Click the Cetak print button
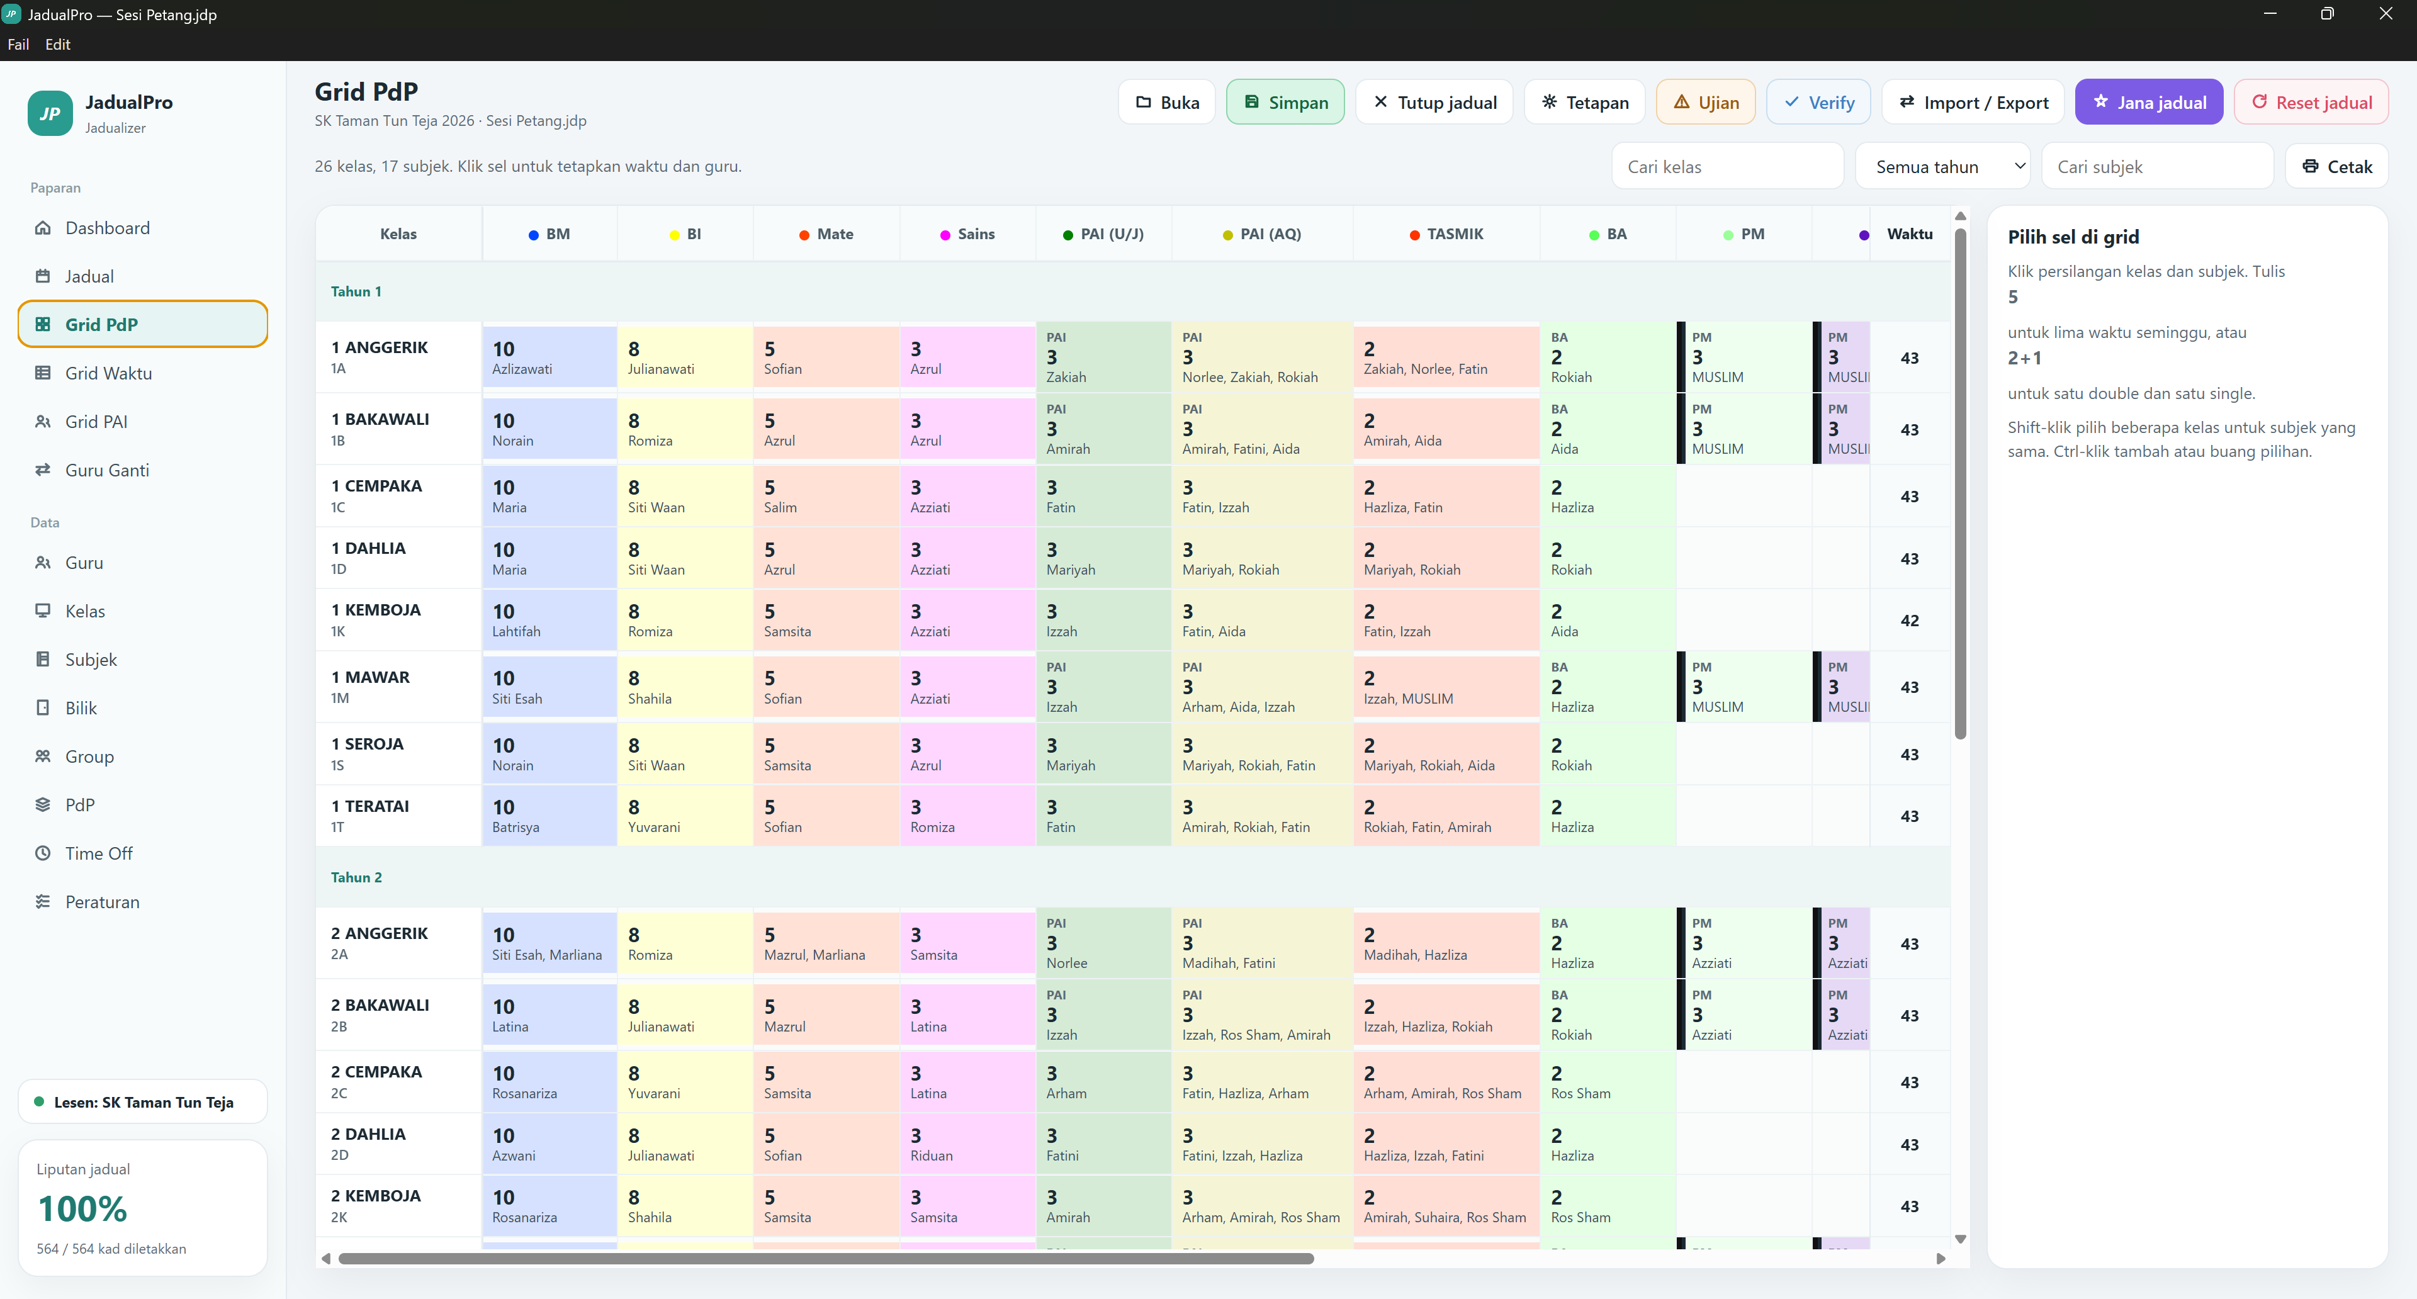 click(2336, 167)
